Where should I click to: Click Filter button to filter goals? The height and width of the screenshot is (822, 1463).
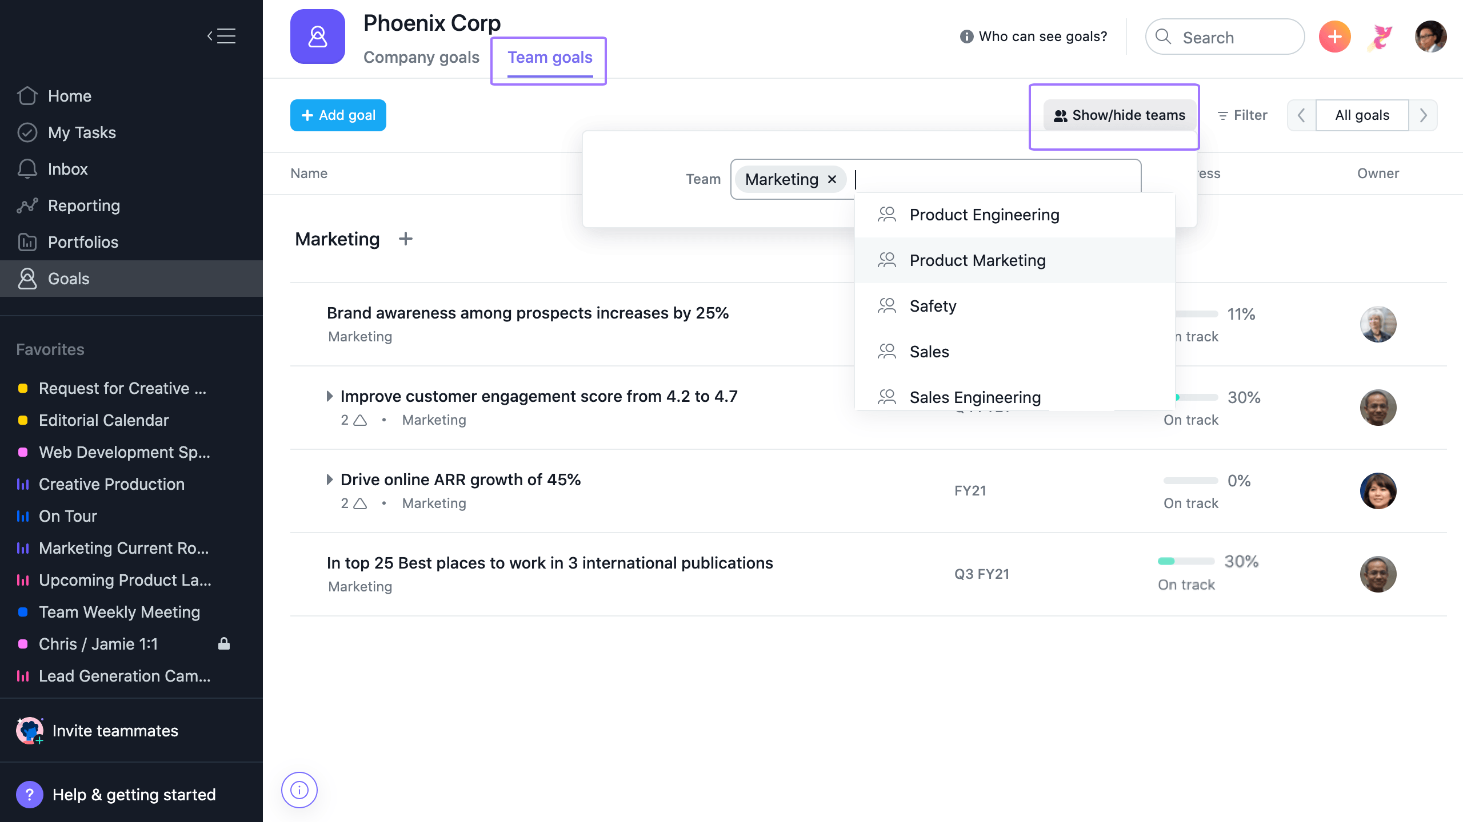click(1243, 114)
